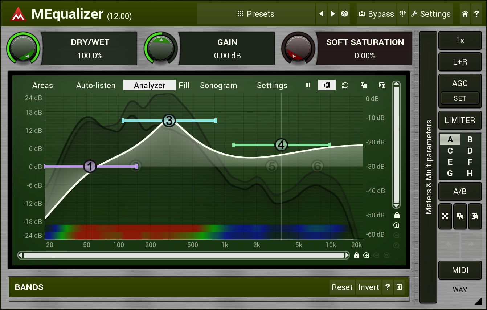Open the MIDI settings button
Viewport: 487px width, 310px height.
[460, 270]
